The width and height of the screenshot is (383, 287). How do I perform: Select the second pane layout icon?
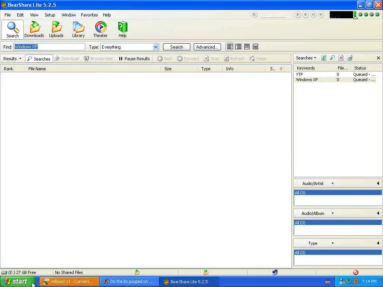(238, 47)
